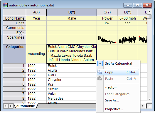Image resolution: width=155 pixels, height=114 pixels.
Task: Toggle the Set As Categorical checkmark
Action: coord(100,64)
